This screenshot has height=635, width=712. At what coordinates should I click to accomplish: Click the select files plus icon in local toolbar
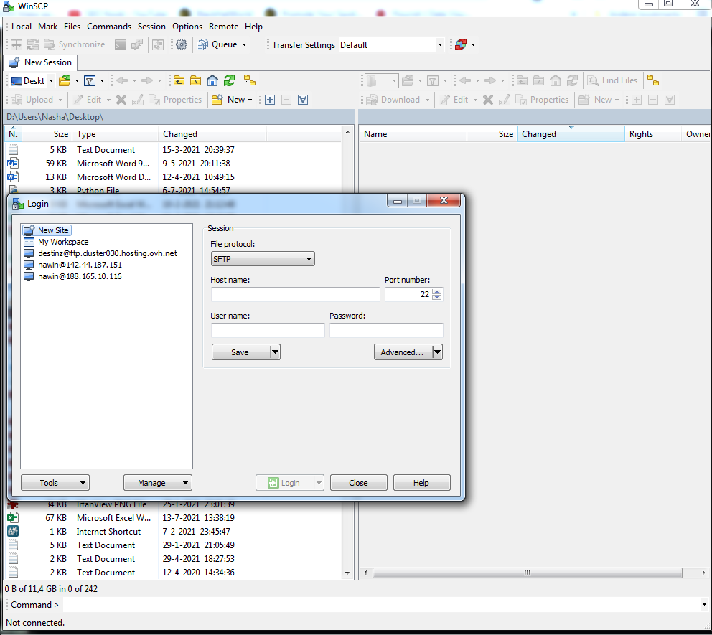pyautogui.click(x=270, y=100)
